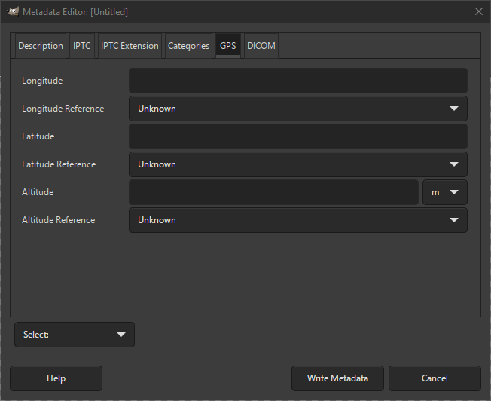491x401 pixels.
Task: Switch to the DICOM tab
Action: pos(261,46)
